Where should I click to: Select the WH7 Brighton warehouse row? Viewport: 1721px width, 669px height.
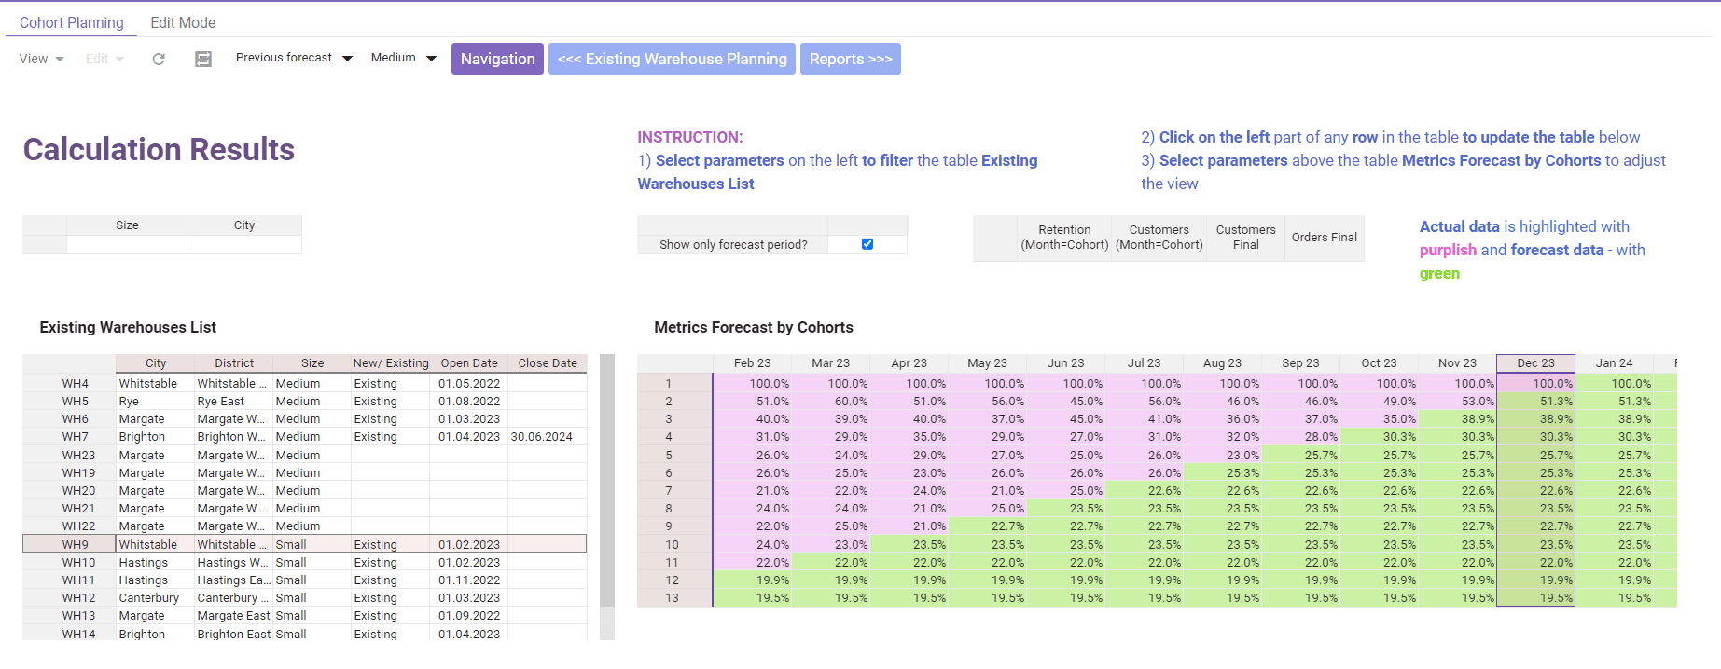click(x=76, y=437)
